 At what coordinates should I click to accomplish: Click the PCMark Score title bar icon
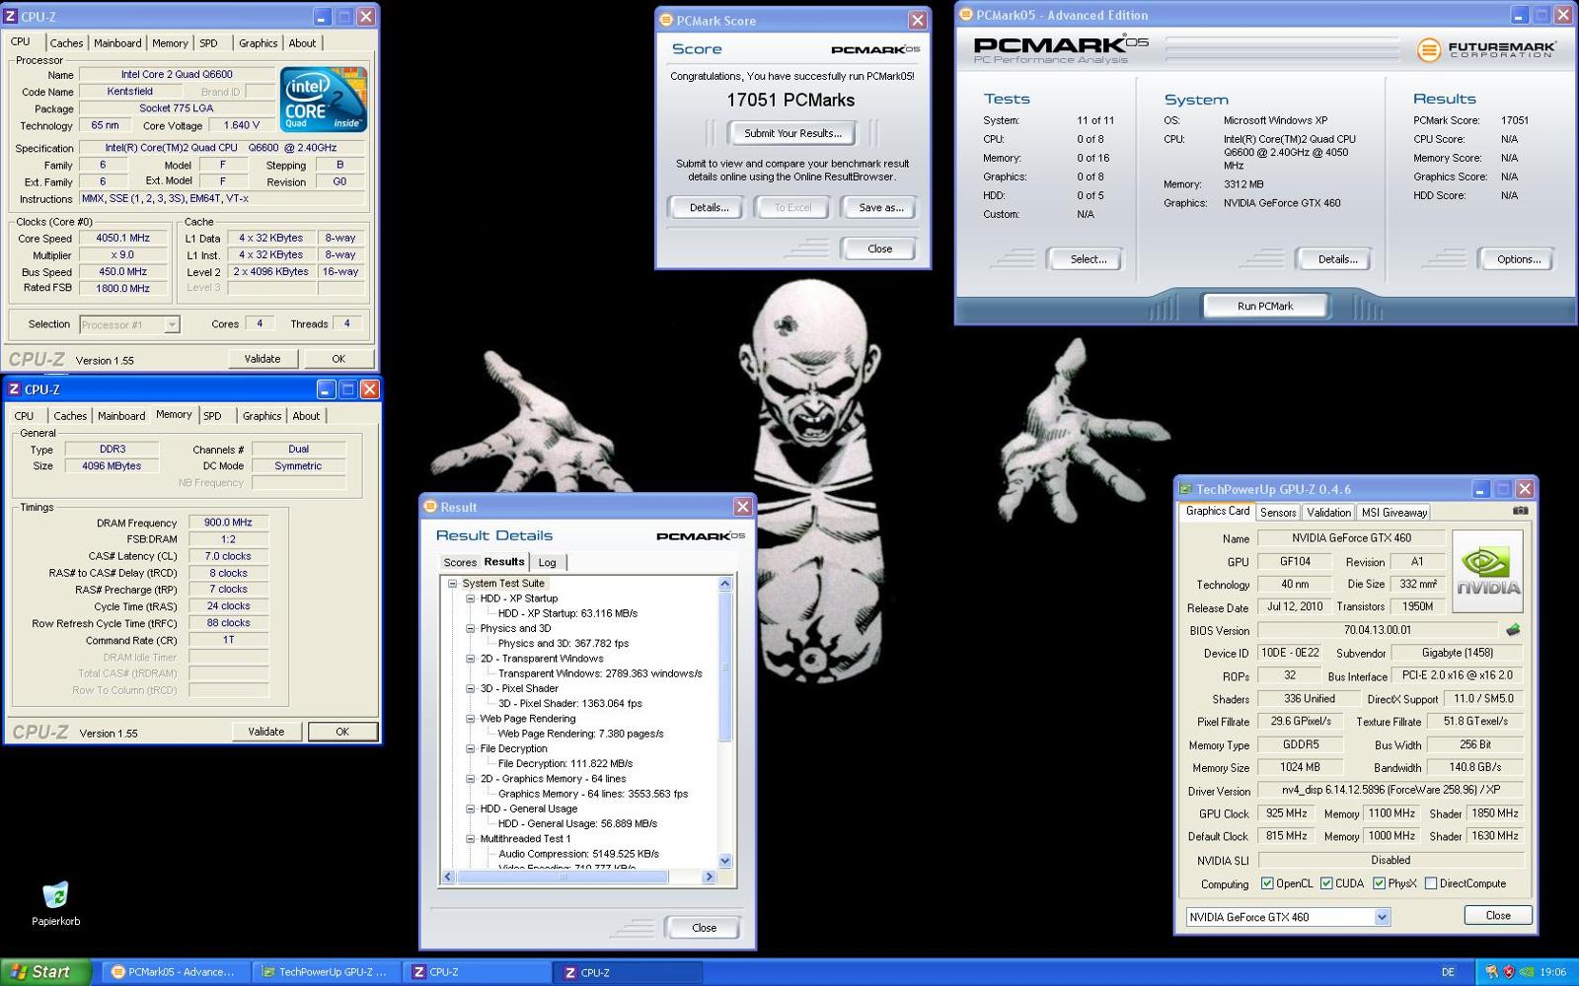tap(666, 20)
